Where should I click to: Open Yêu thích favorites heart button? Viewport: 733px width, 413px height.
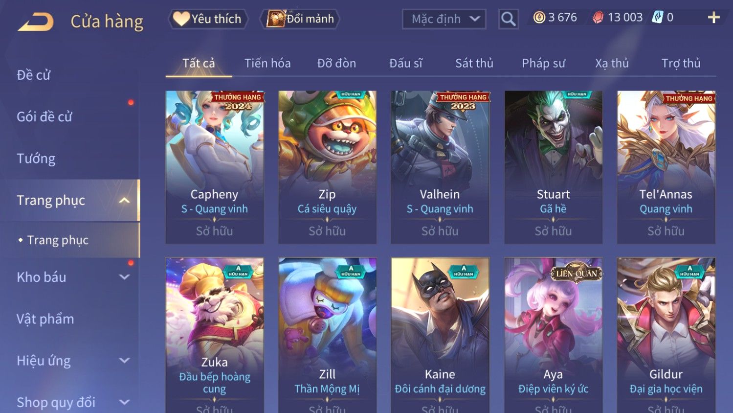pos(208,19)
